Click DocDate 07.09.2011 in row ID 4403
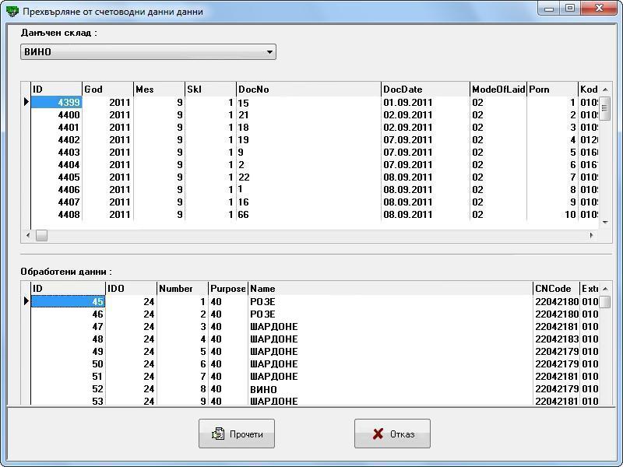623x467 pixels. tap(425, 153)
